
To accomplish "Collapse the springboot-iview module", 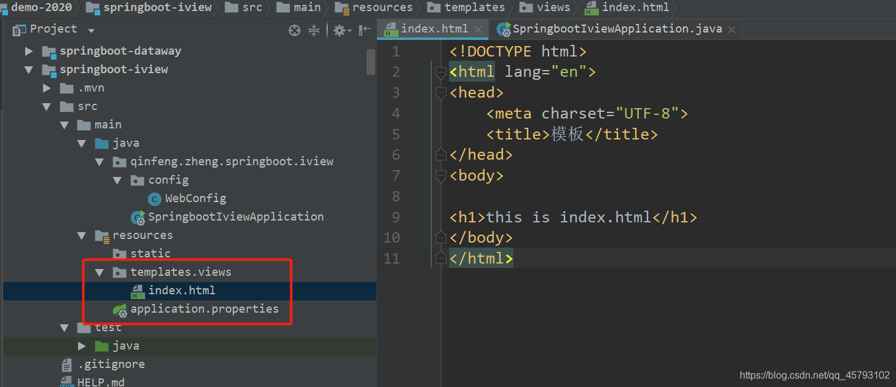I will [x=28, y=69].
